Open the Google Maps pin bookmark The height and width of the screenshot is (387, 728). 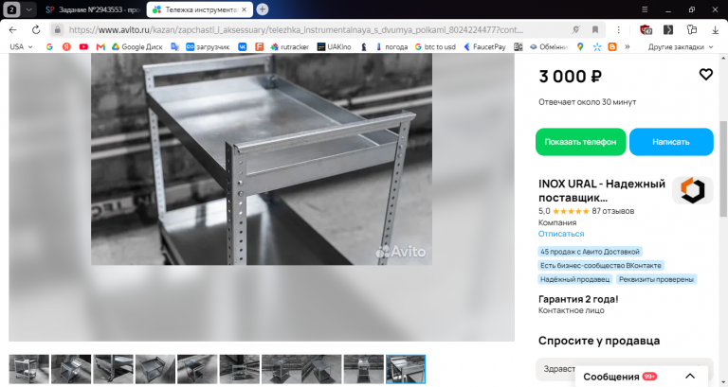click(580, 46)
